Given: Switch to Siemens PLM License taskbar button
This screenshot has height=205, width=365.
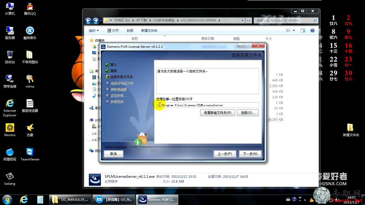Looking at the screenshot, I should click(x=157, y=199).
